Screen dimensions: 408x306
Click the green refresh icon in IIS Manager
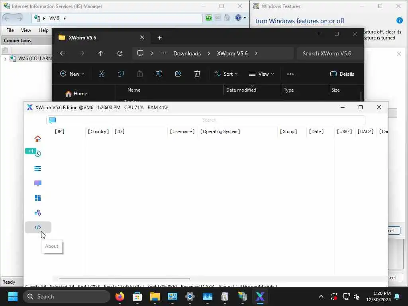pos(209,18)
